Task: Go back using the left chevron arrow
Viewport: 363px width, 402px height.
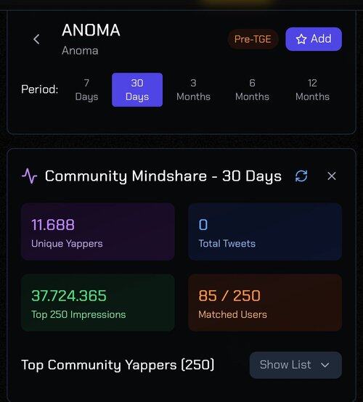Action: (x=36, y=39)
